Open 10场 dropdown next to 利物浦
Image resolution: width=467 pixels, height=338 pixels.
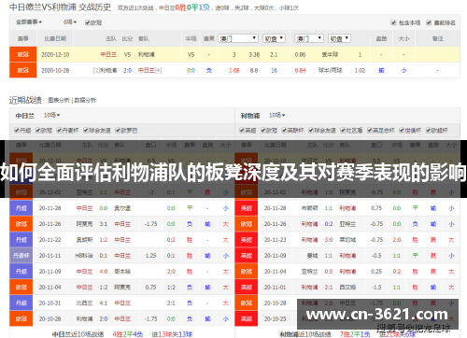coord(277,115)
